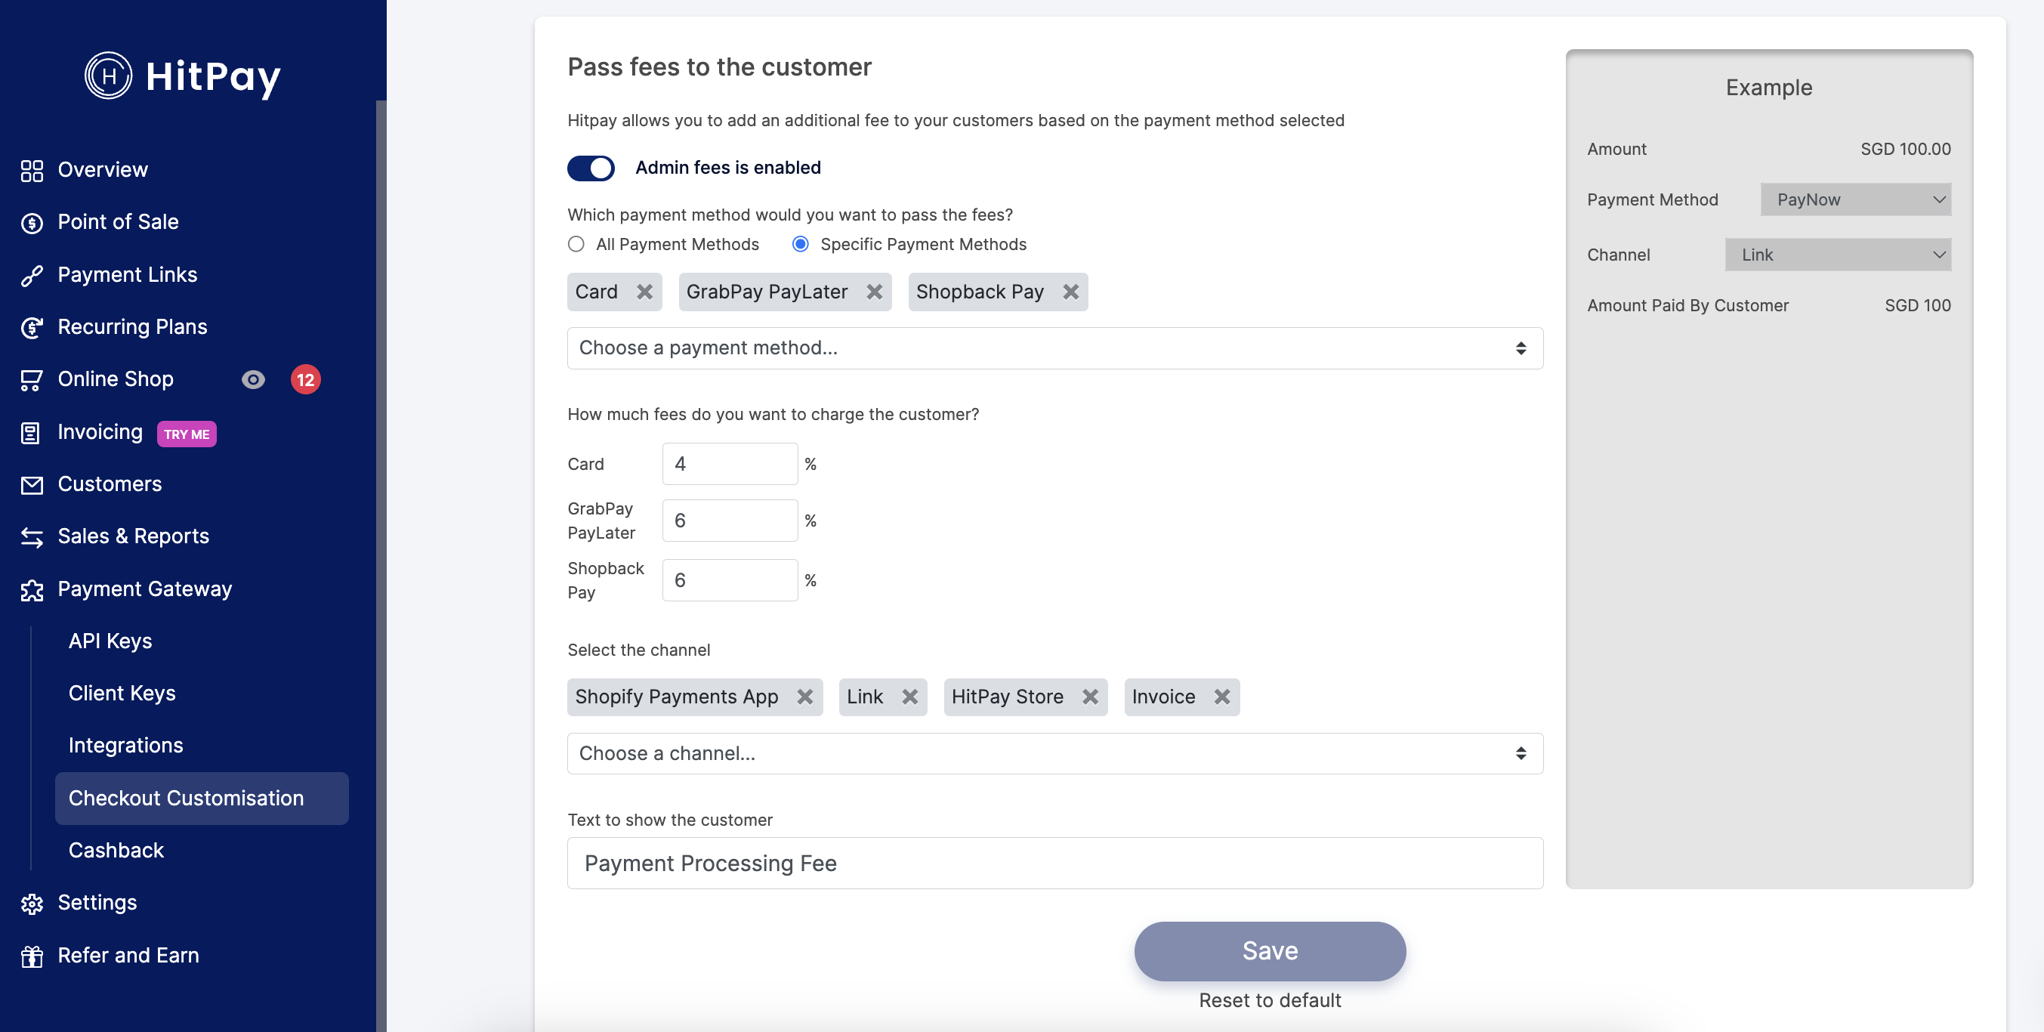Remove the Invoice channel tag
Screen dimensions: 2044x1032
[1222, 697]
